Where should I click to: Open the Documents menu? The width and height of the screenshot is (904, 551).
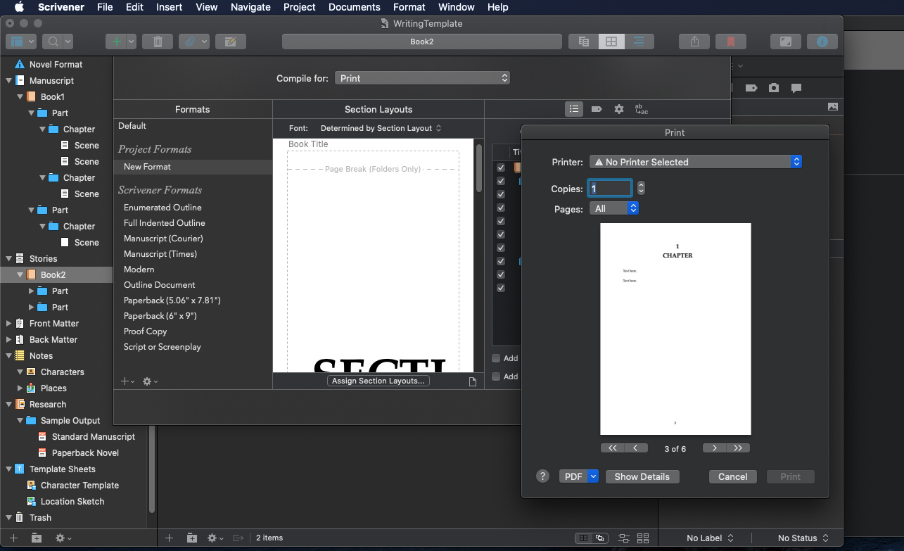[x=354, y=7]
